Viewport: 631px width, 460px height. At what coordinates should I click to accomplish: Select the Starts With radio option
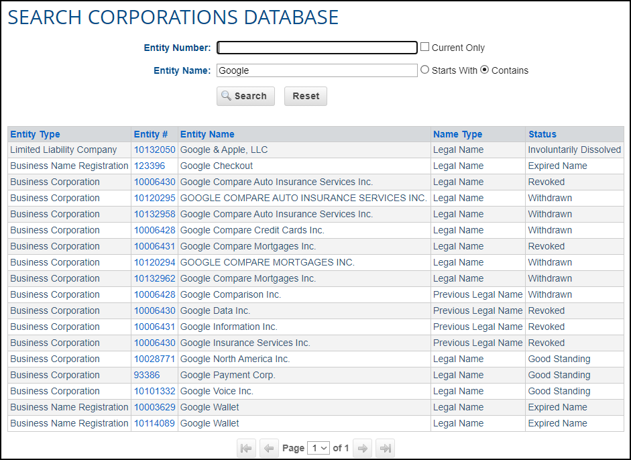point(424,70)
